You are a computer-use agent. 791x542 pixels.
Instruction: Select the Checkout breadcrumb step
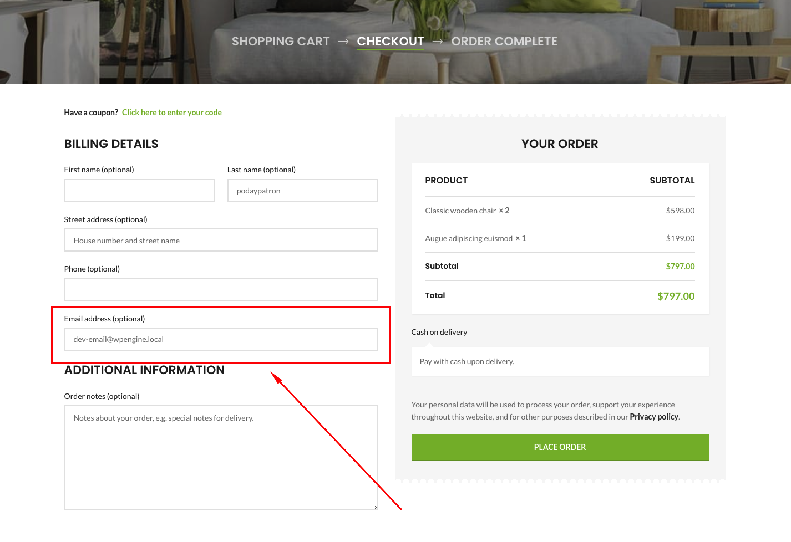click(390, 42)
